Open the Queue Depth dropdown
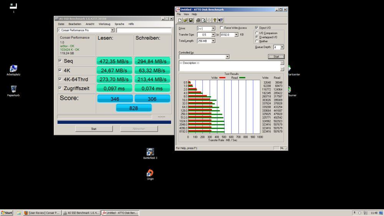Viewport: 384px width, 216px height. (282, 47)
